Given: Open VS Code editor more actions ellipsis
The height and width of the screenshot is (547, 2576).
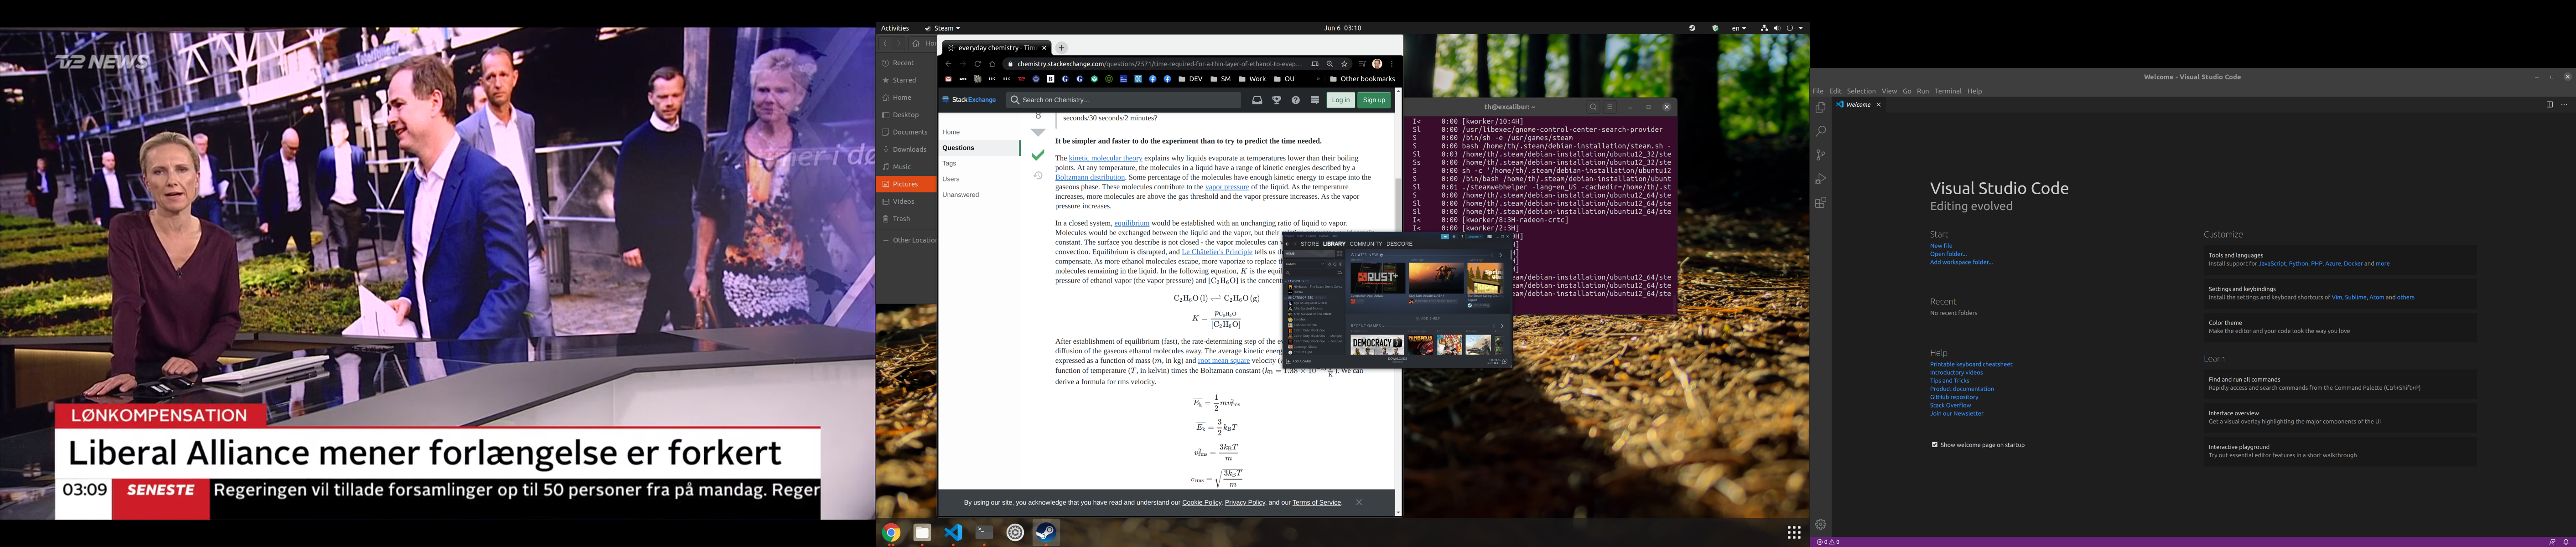Looking at the screenshot, I should coord(2564,104).
